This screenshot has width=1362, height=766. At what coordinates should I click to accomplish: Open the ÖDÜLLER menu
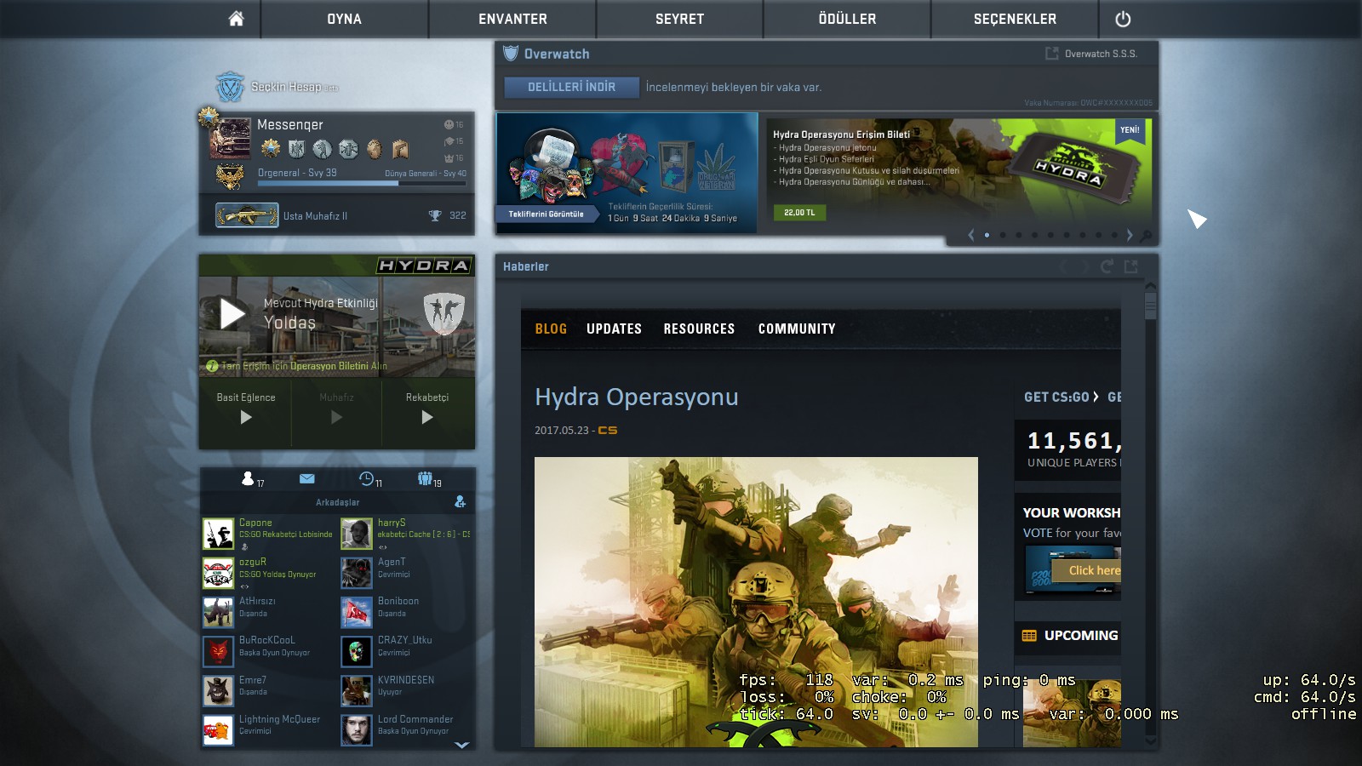pos(848,19)
